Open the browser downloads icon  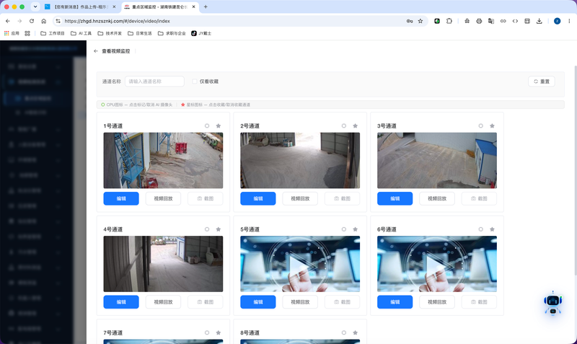pyautogui.click(x=539, y=21)
